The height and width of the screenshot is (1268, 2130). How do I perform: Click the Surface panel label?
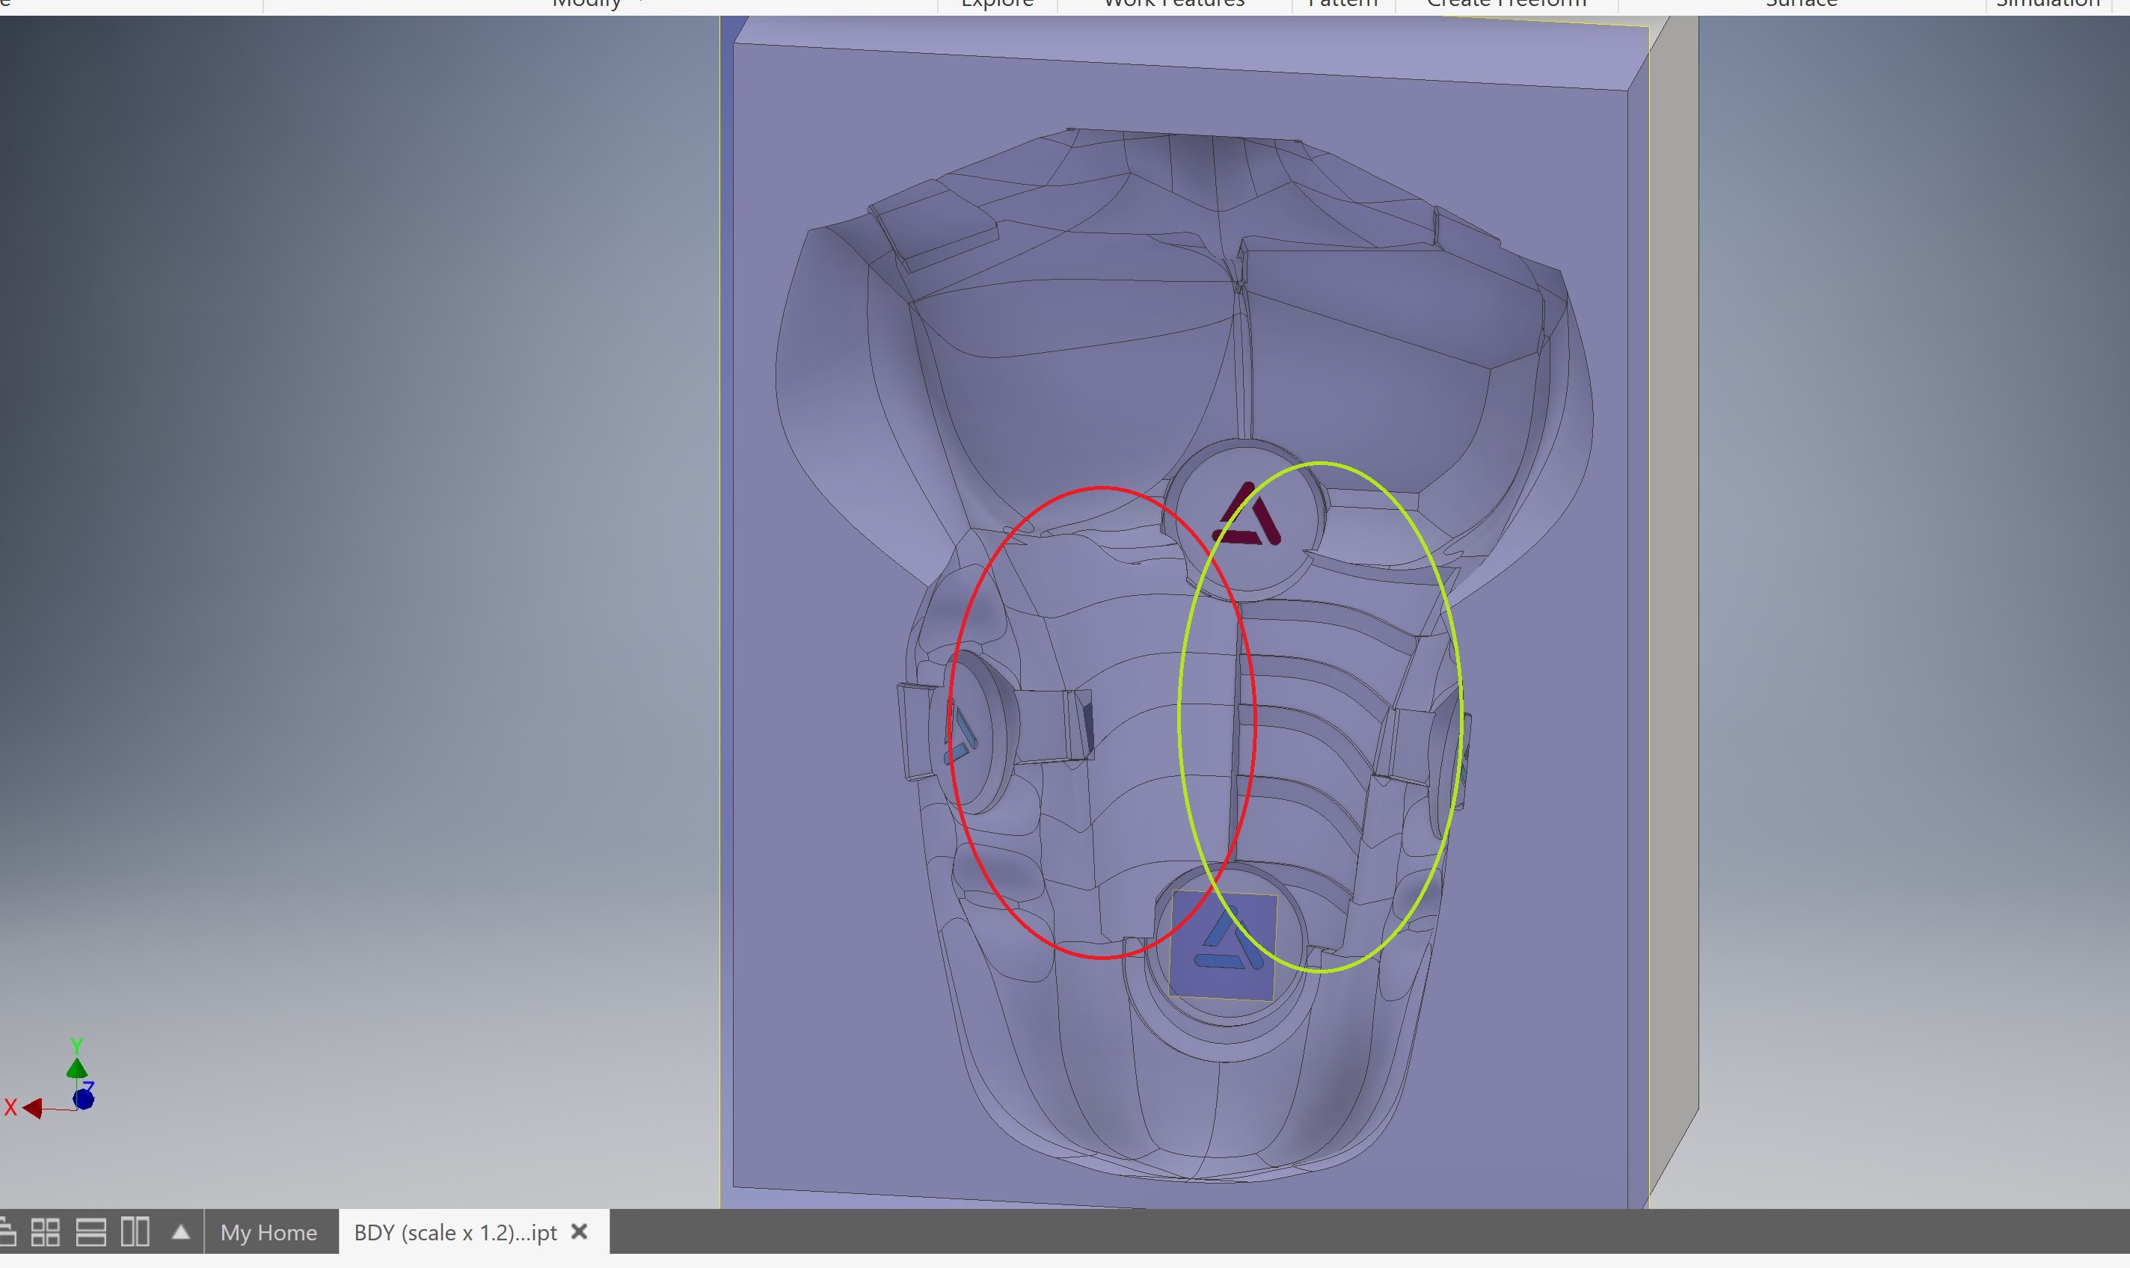[1800, 4]
